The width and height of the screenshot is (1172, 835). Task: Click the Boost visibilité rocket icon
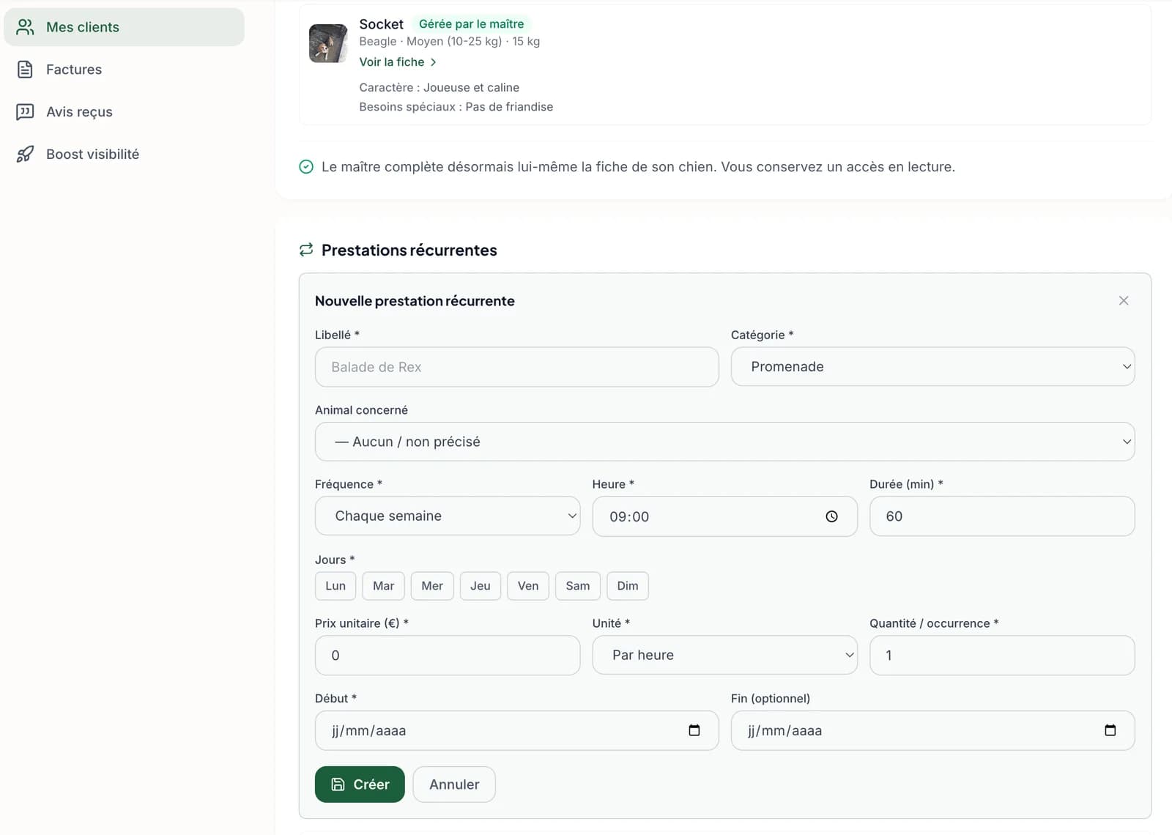coord(25,155)
